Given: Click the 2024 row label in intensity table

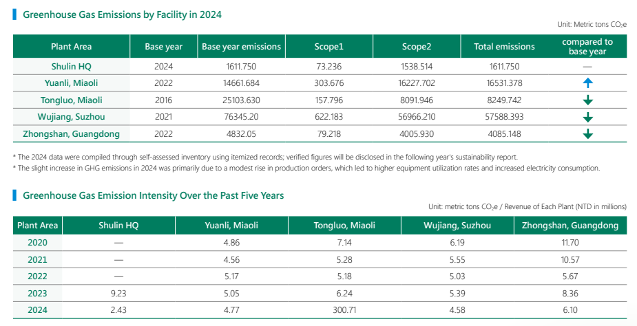Looking at the screenshot, I should click(x=38, y=309).
